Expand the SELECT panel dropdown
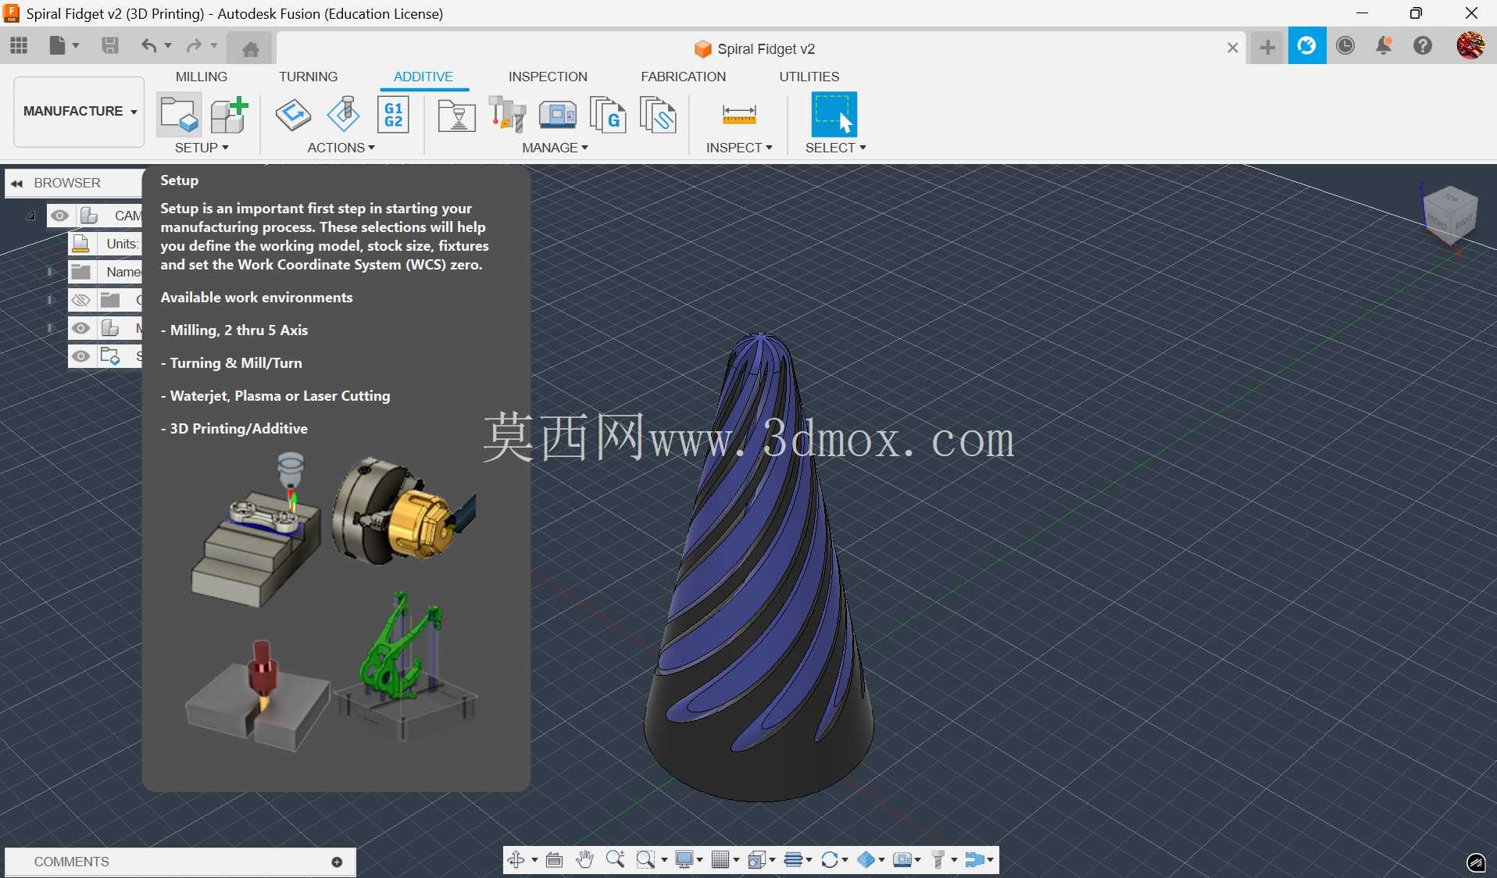Image resolution: width=1497 pixels, height=878 pixels. pos(836,148)
